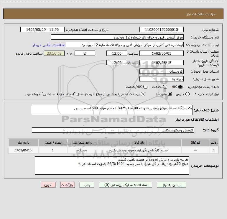Click the توضیحات خریدار: label
This screenshot has height=219, width=227.
pos(205,166)
